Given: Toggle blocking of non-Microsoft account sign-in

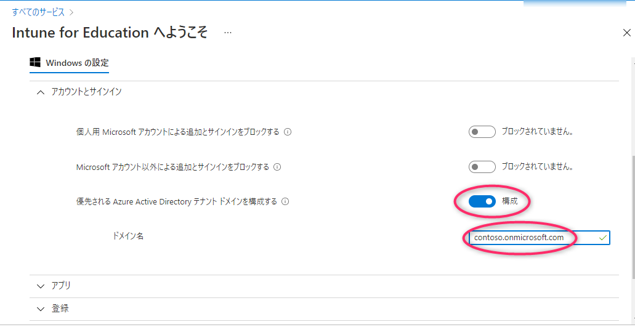Looking at the screenshot, I should [x=482, y=167].
